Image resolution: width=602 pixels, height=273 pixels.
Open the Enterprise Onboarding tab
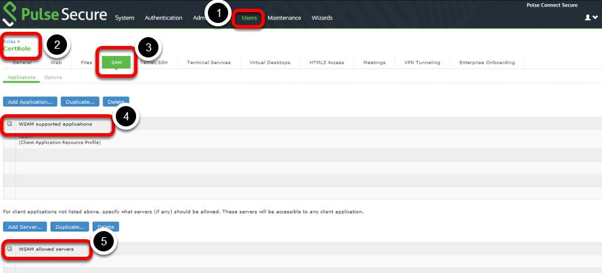click(x=486, y=62)
